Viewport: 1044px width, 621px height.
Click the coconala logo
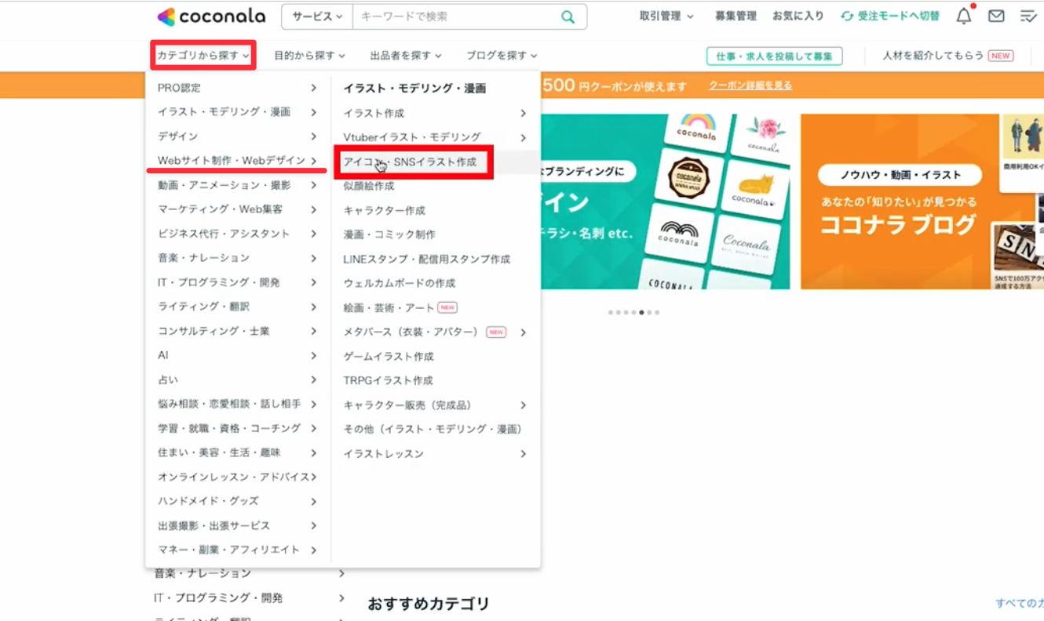pyautogui.click(x=210, y=16)
